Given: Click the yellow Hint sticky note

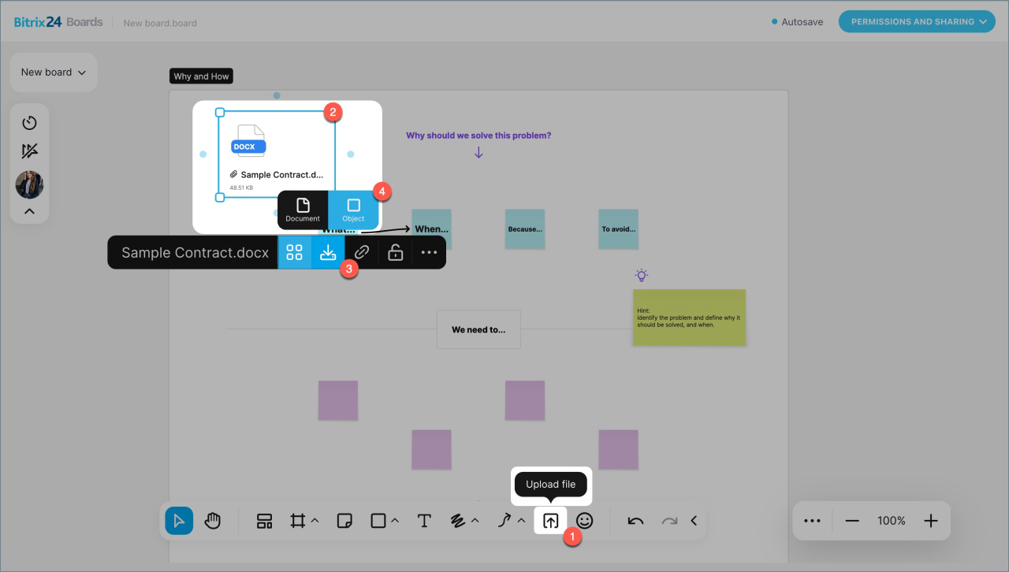Looking at the screenshot, I should click(x=689, y=318).
